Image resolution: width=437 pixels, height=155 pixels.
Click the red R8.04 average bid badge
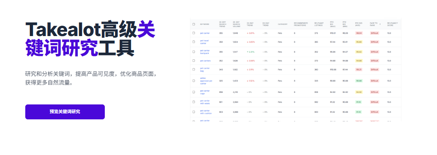(359, 33)
